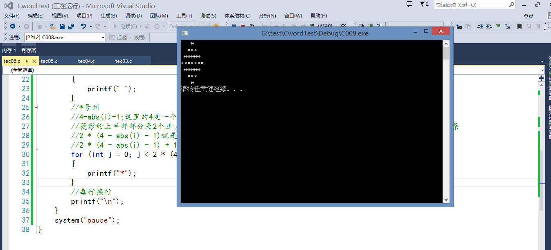Image resolution: width=551 pixels, height=250 pixels.
Task: Open the Debug configuration dropdown
Action: coord(181,26)
